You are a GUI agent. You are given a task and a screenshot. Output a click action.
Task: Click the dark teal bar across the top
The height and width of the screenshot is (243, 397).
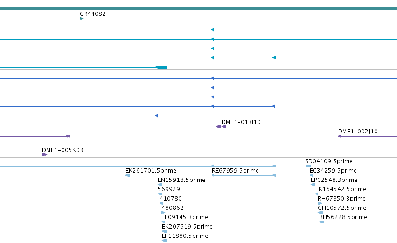[199, 9]
